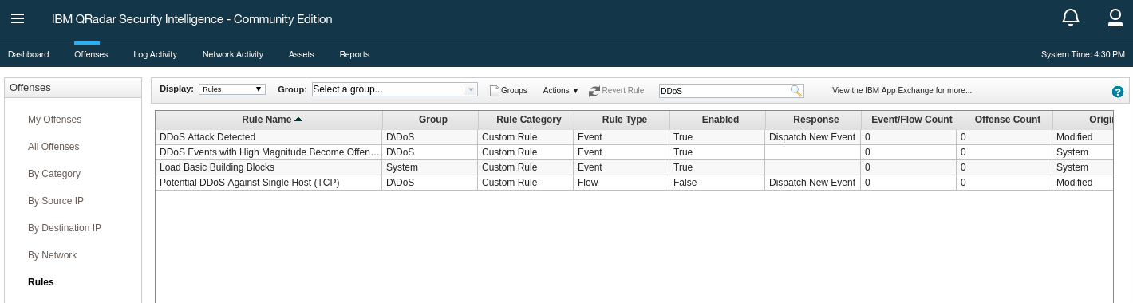Click the Offenses panel header
Viewport: 1133px width, 303px height.
pos(73,88)
